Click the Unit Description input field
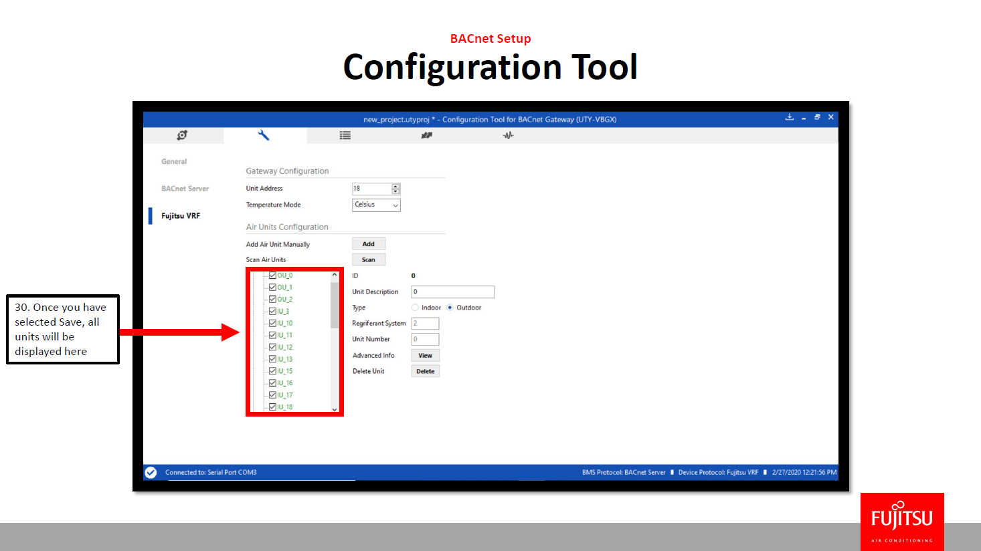This screenshot has width=981, height=551. 453,292
